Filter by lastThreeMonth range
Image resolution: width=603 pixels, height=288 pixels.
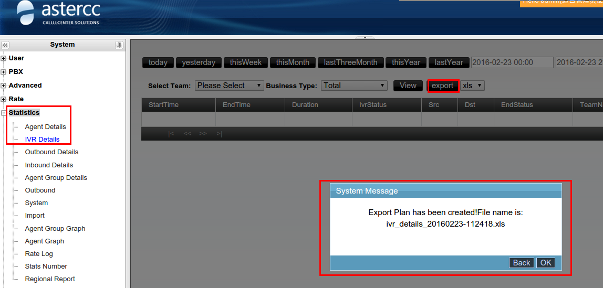click(x=350, y=62)
